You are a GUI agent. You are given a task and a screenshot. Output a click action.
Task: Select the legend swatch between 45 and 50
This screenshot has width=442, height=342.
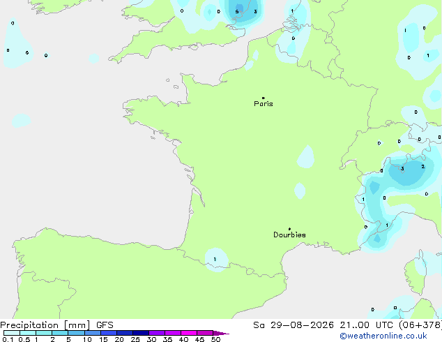click(x=205, y=333)
